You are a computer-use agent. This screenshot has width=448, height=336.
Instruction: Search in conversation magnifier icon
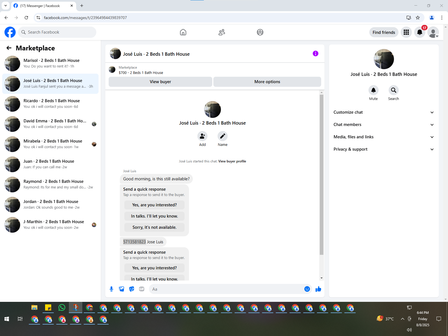(394, 90)
